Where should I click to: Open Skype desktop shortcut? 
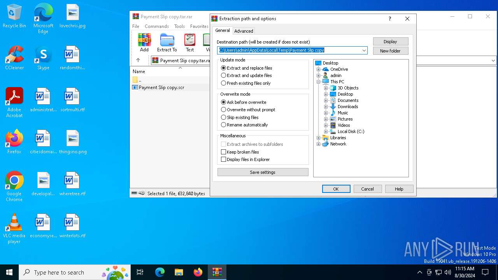43,58
